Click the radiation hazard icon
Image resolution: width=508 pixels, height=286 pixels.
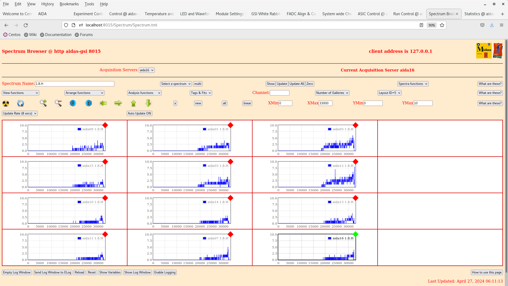coord(6,103)
